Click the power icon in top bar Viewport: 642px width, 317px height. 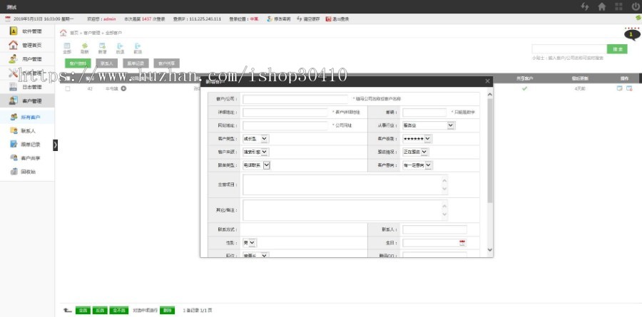coord(636,6)
